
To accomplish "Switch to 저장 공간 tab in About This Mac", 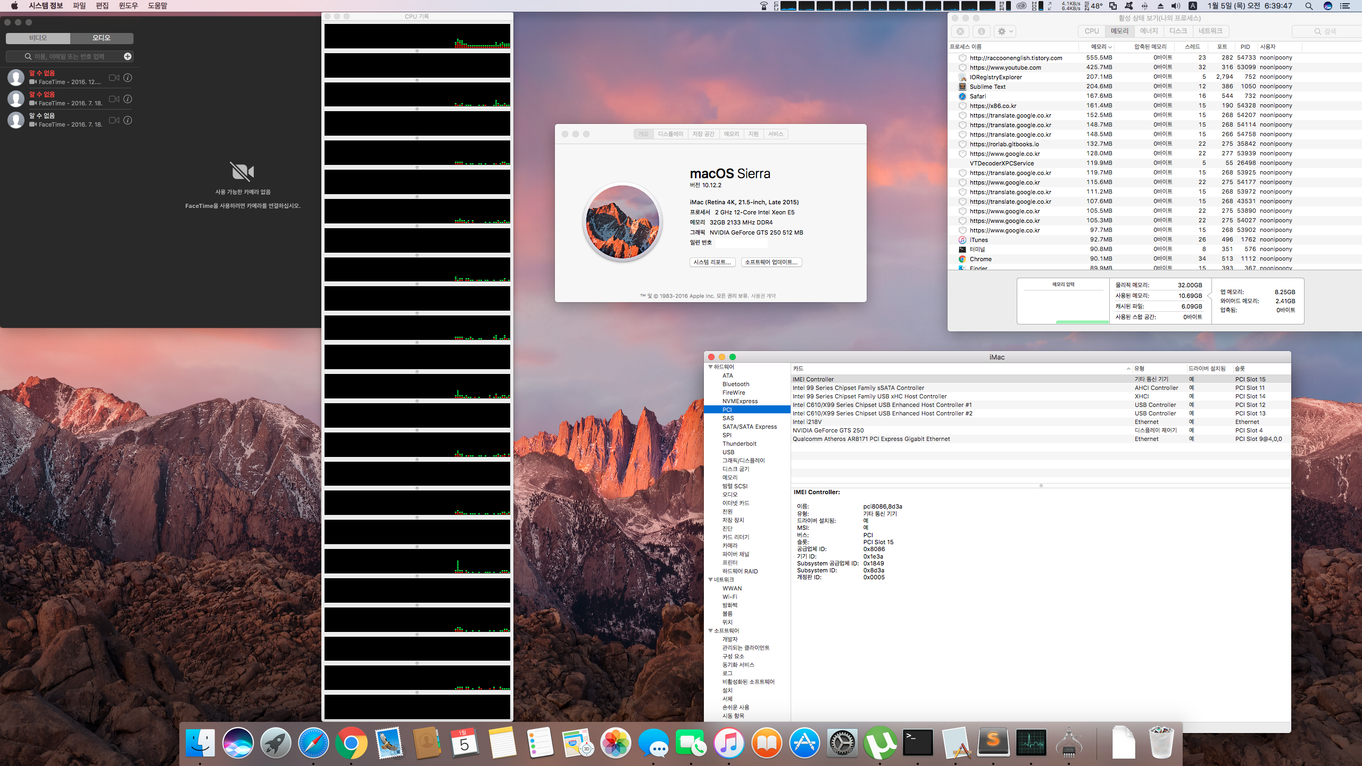I will [x=703, y=134].
